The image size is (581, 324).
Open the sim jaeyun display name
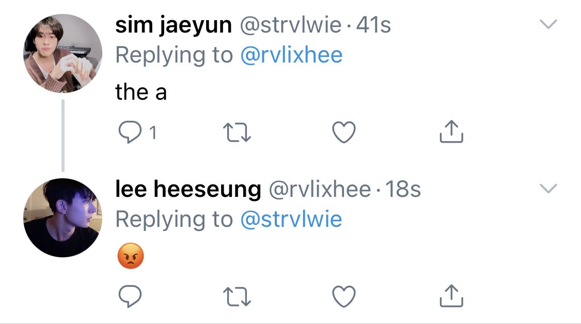(174, 25)
